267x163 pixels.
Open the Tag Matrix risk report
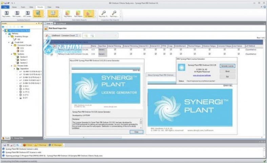coord(68,14)
